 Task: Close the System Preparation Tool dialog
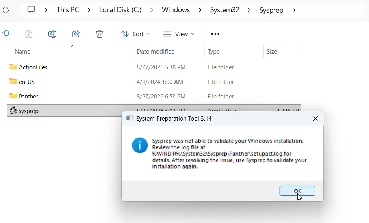[315, 119]
